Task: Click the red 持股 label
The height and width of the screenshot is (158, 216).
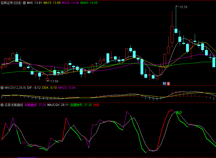Action: 98,105
